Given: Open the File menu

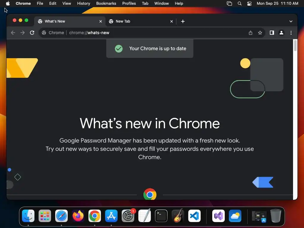Looking at the screenshot, I should [40, 4].
